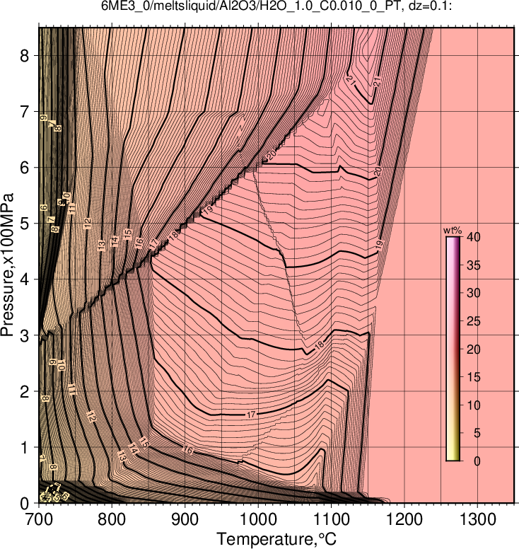Select the 900 tick on temperature axis

(x=185, y=519)
